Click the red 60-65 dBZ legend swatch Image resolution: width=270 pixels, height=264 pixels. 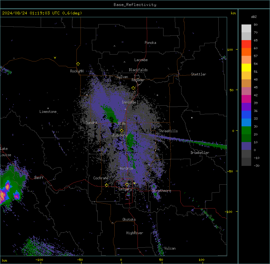click(x=246, y=44)
